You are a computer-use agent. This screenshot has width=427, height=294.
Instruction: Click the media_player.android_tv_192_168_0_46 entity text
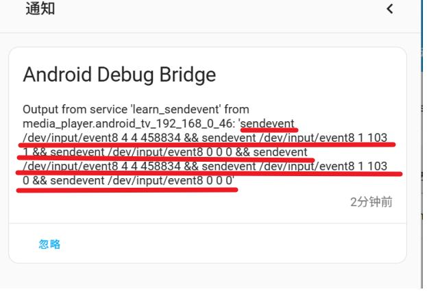coord(129,124)
